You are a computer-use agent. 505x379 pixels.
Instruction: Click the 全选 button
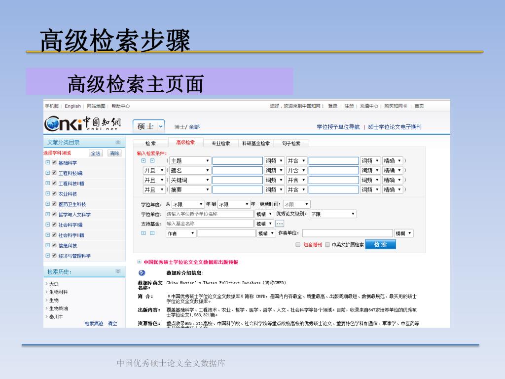(x=96, y=153)
